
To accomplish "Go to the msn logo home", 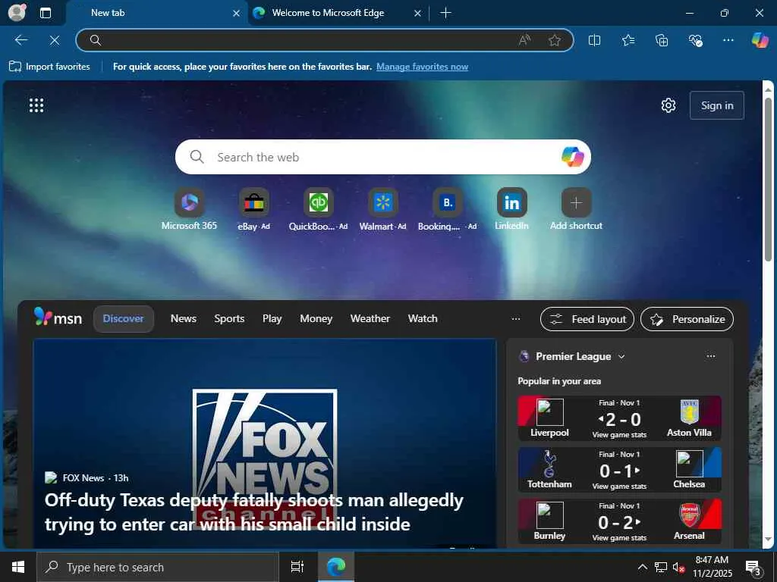I will click(x=58, y=318).
